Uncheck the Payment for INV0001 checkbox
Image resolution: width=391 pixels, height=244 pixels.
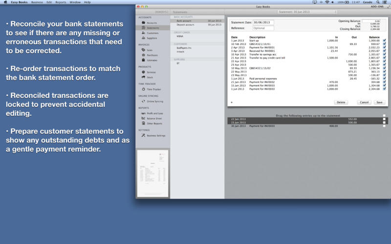384,47
